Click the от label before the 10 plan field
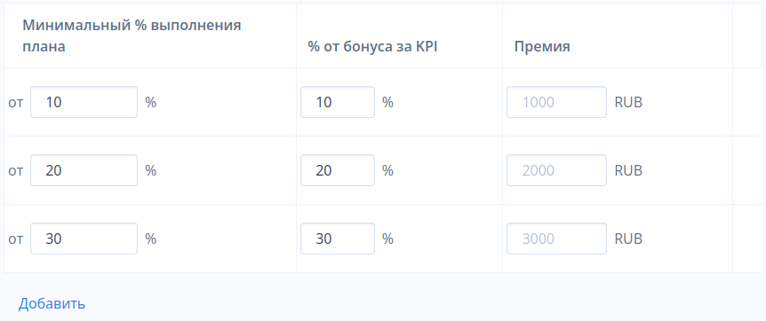Screen dimensions: 766x321 click(16, 103)
